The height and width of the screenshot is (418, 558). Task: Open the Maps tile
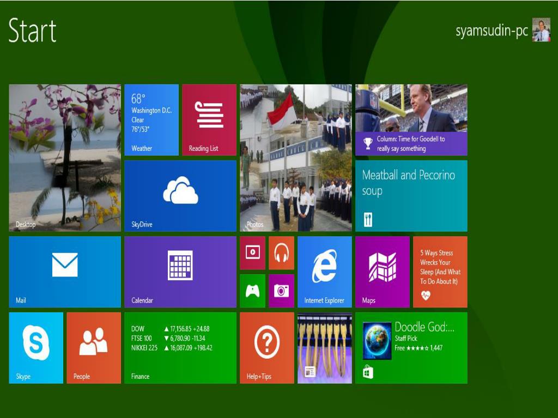click(x=382, y=272)
